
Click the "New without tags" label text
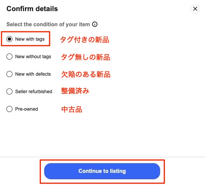coord(33,57)
